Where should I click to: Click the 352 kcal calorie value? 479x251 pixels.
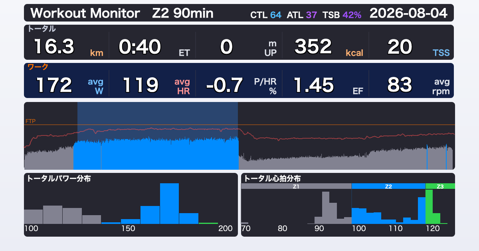(313, 47)
